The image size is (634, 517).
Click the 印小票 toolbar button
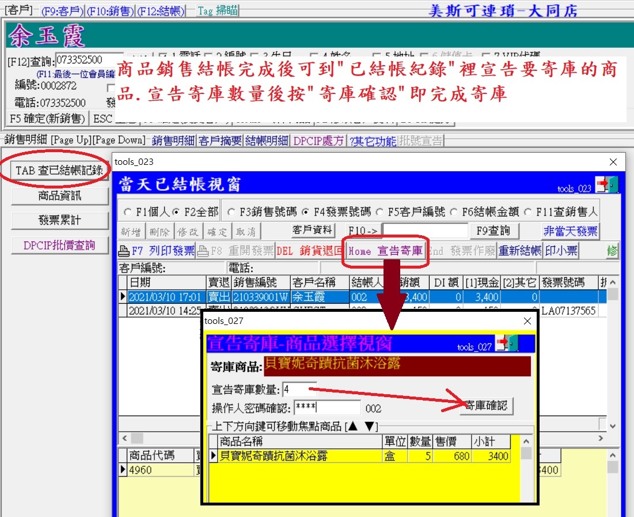[x=561, y=251]
